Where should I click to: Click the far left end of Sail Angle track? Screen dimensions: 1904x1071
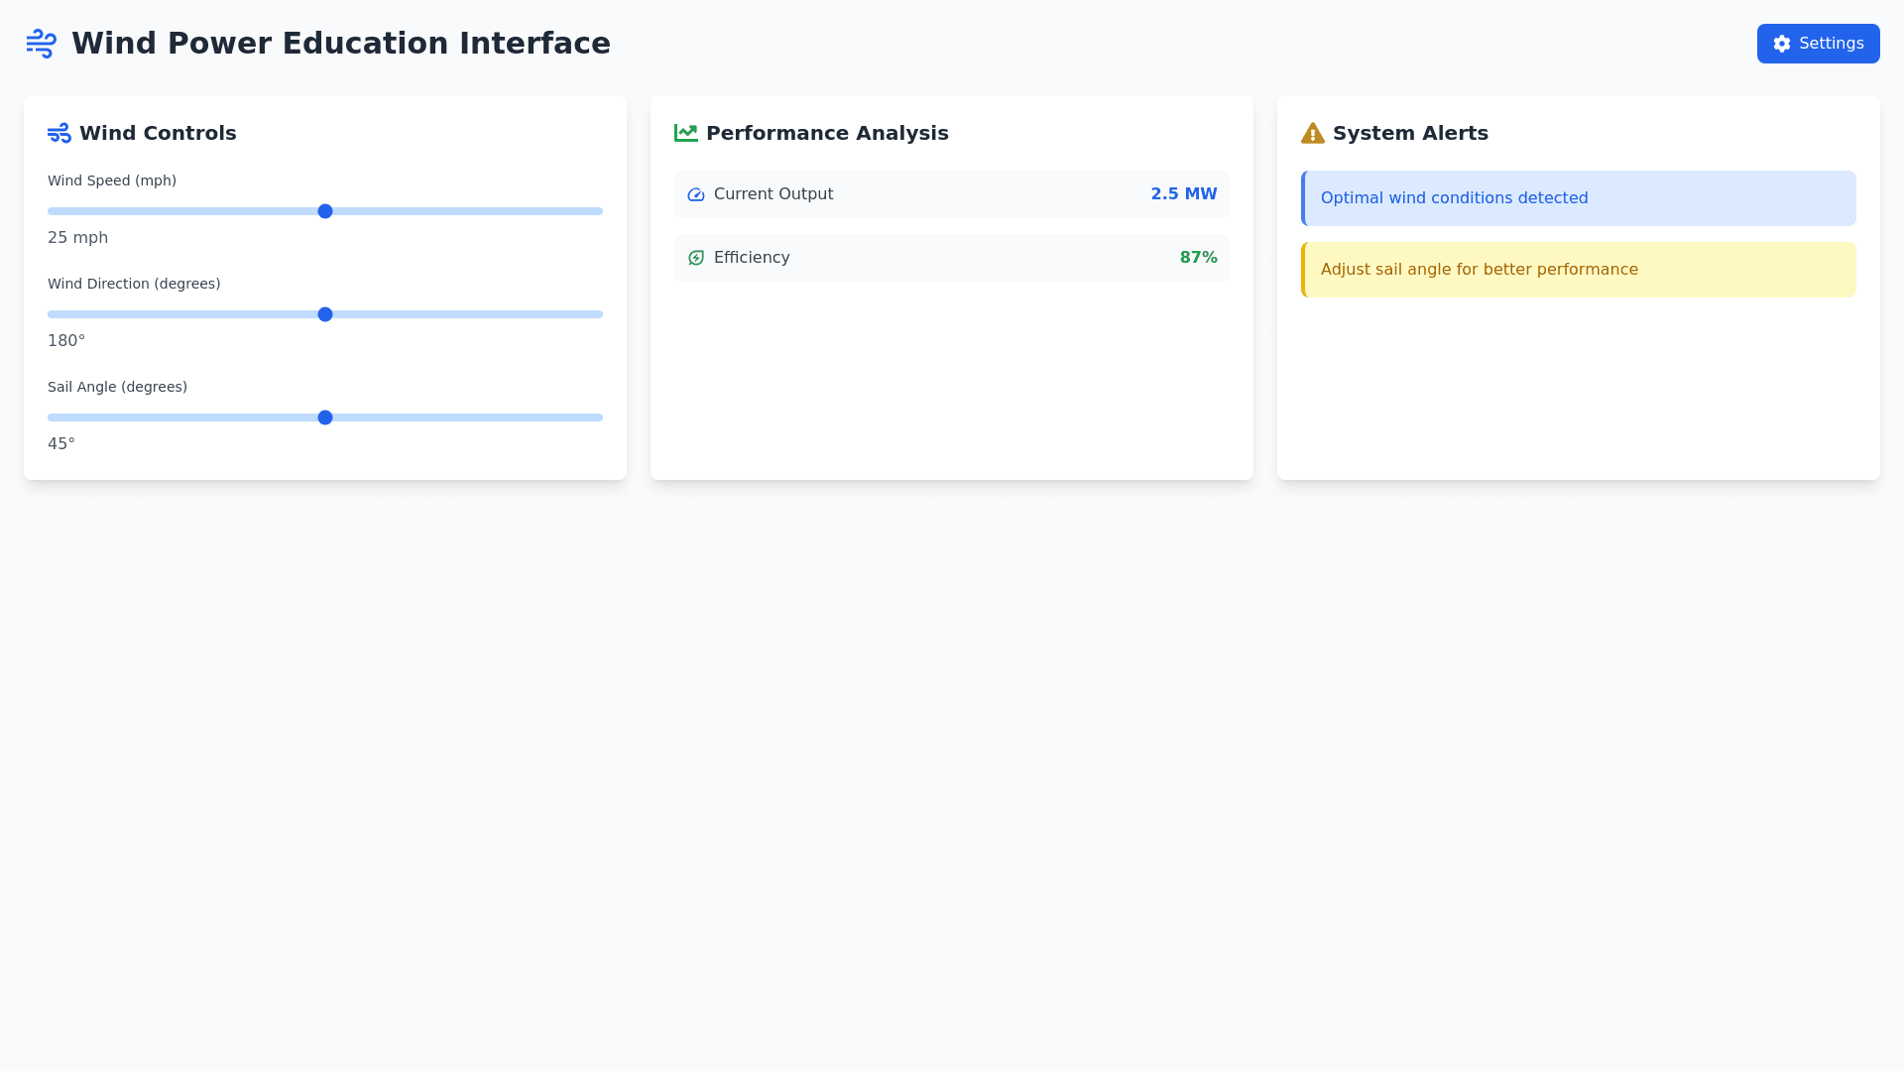point(52,417)
